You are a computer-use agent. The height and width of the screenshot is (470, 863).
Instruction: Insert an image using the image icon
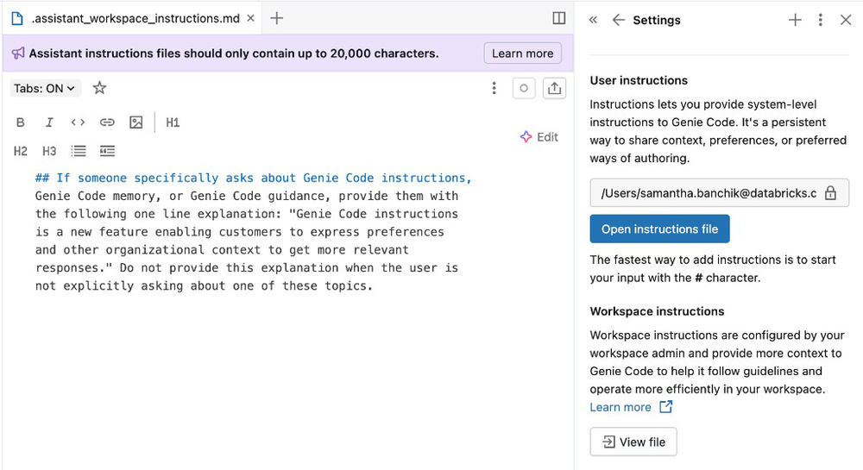click(135, 122)
